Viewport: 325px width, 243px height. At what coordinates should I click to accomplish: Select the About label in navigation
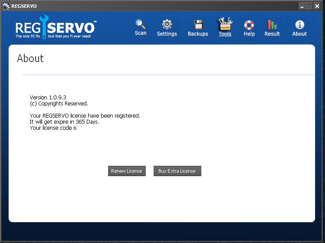point(299,34)
